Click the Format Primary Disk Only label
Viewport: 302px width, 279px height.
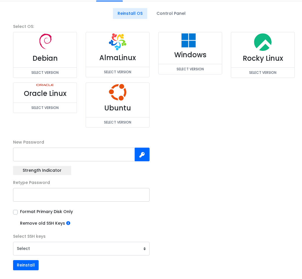point(46,212)
